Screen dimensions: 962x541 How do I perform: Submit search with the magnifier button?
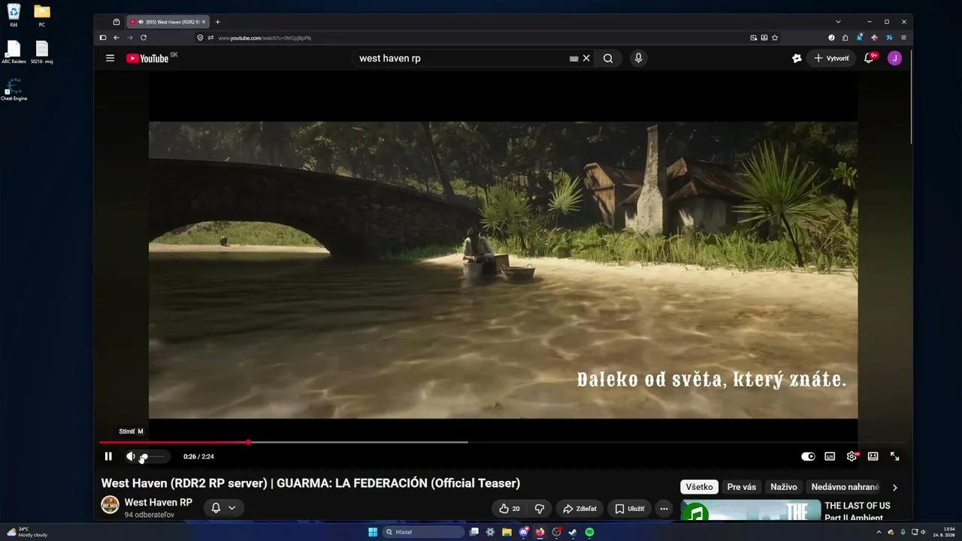tap(608, 58)
